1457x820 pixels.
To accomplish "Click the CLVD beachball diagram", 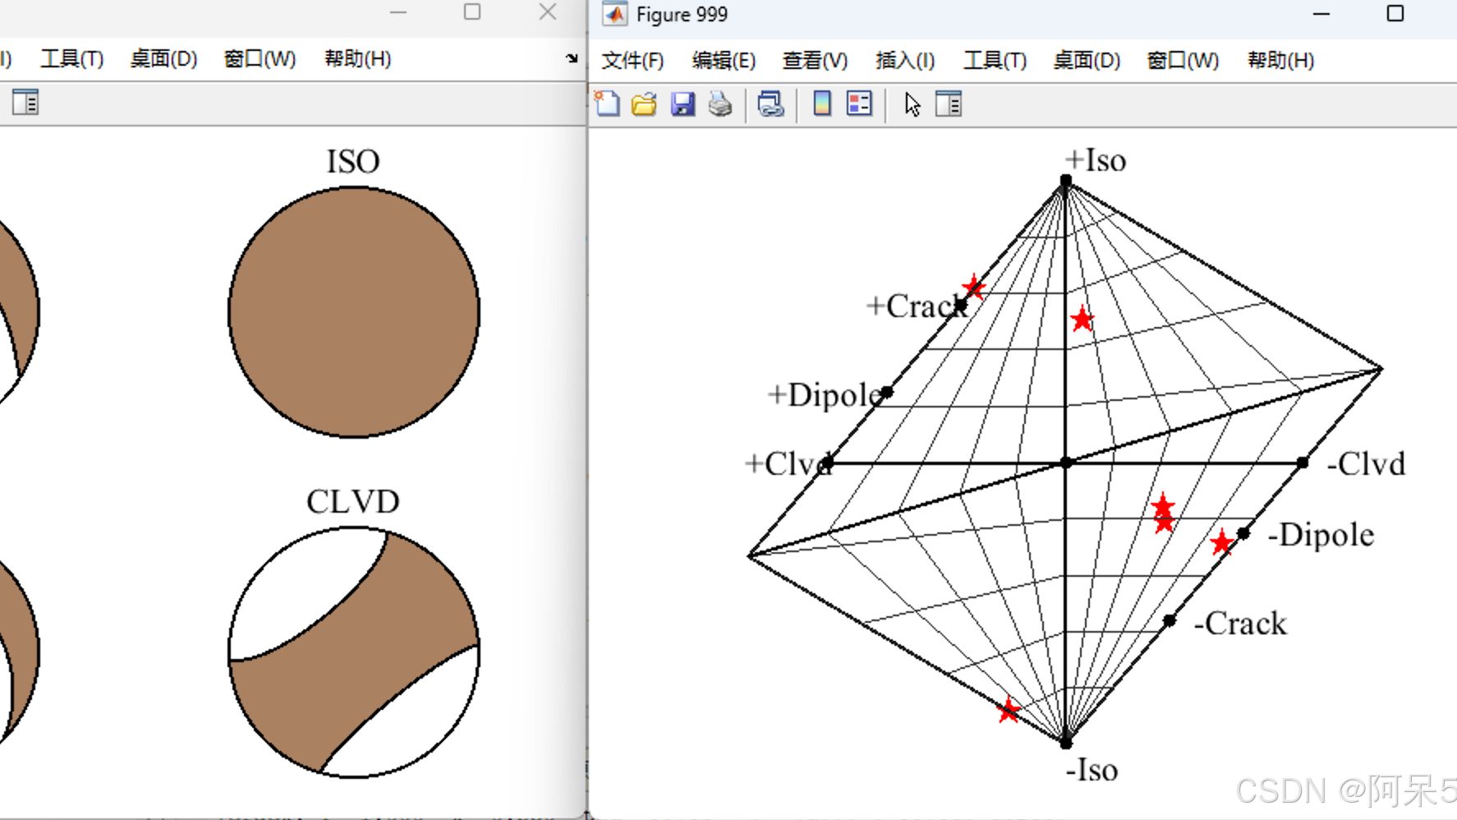I will [x=355, y=653].
